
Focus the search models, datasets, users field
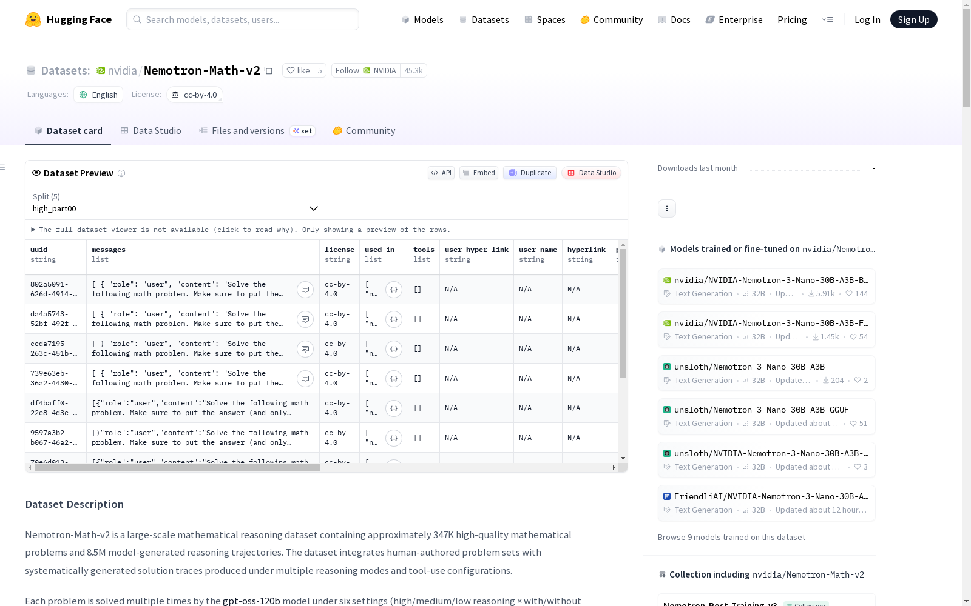243,19
